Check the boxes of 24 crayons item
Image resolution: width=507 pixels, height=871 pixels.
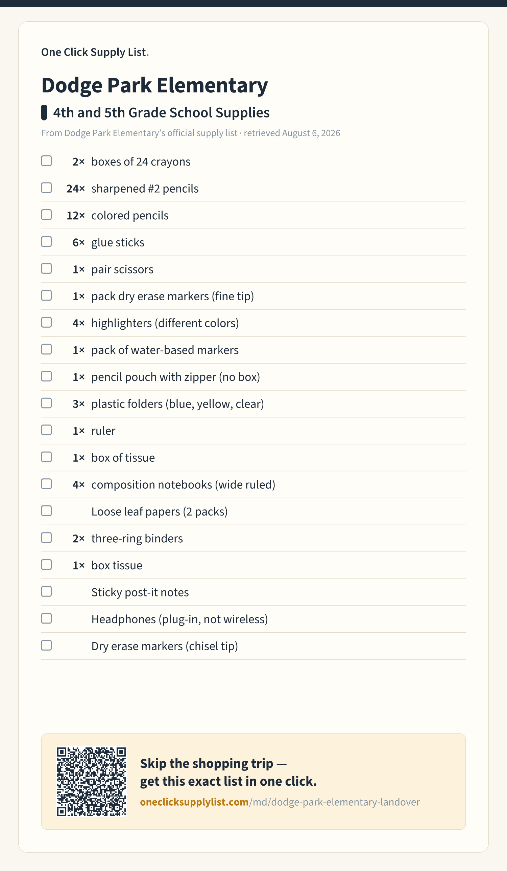(46, 161)
